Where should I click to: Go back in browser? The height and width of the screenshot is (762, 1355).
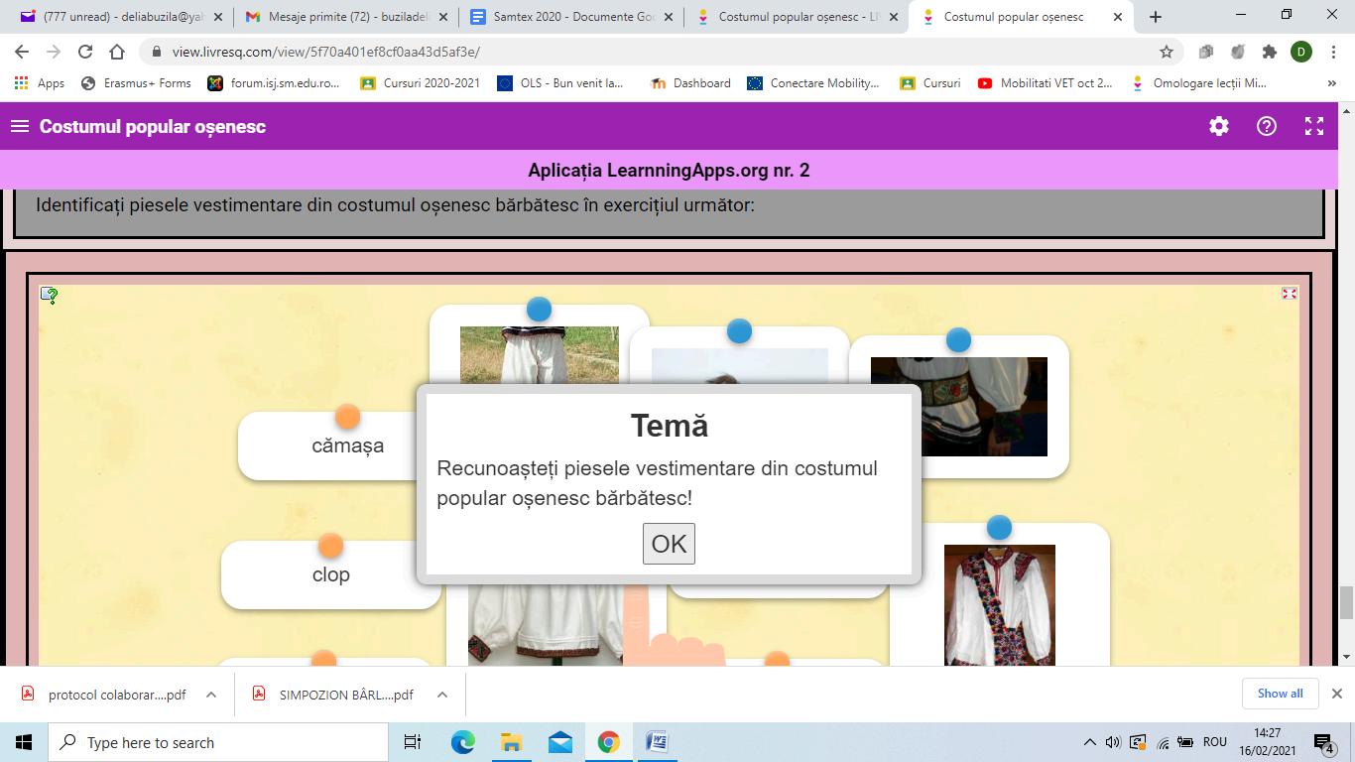(22, 52)
